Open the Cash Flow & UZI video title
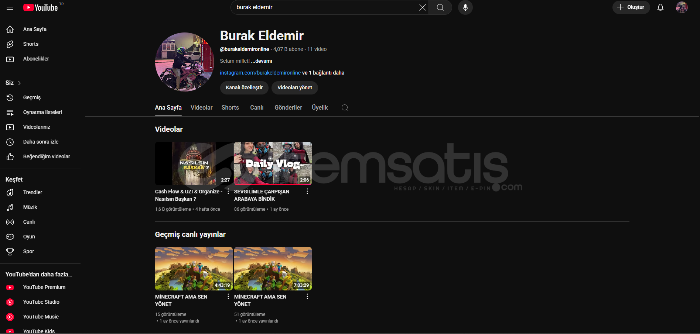This screenshot has width=700, height=334. coord(189,195)
